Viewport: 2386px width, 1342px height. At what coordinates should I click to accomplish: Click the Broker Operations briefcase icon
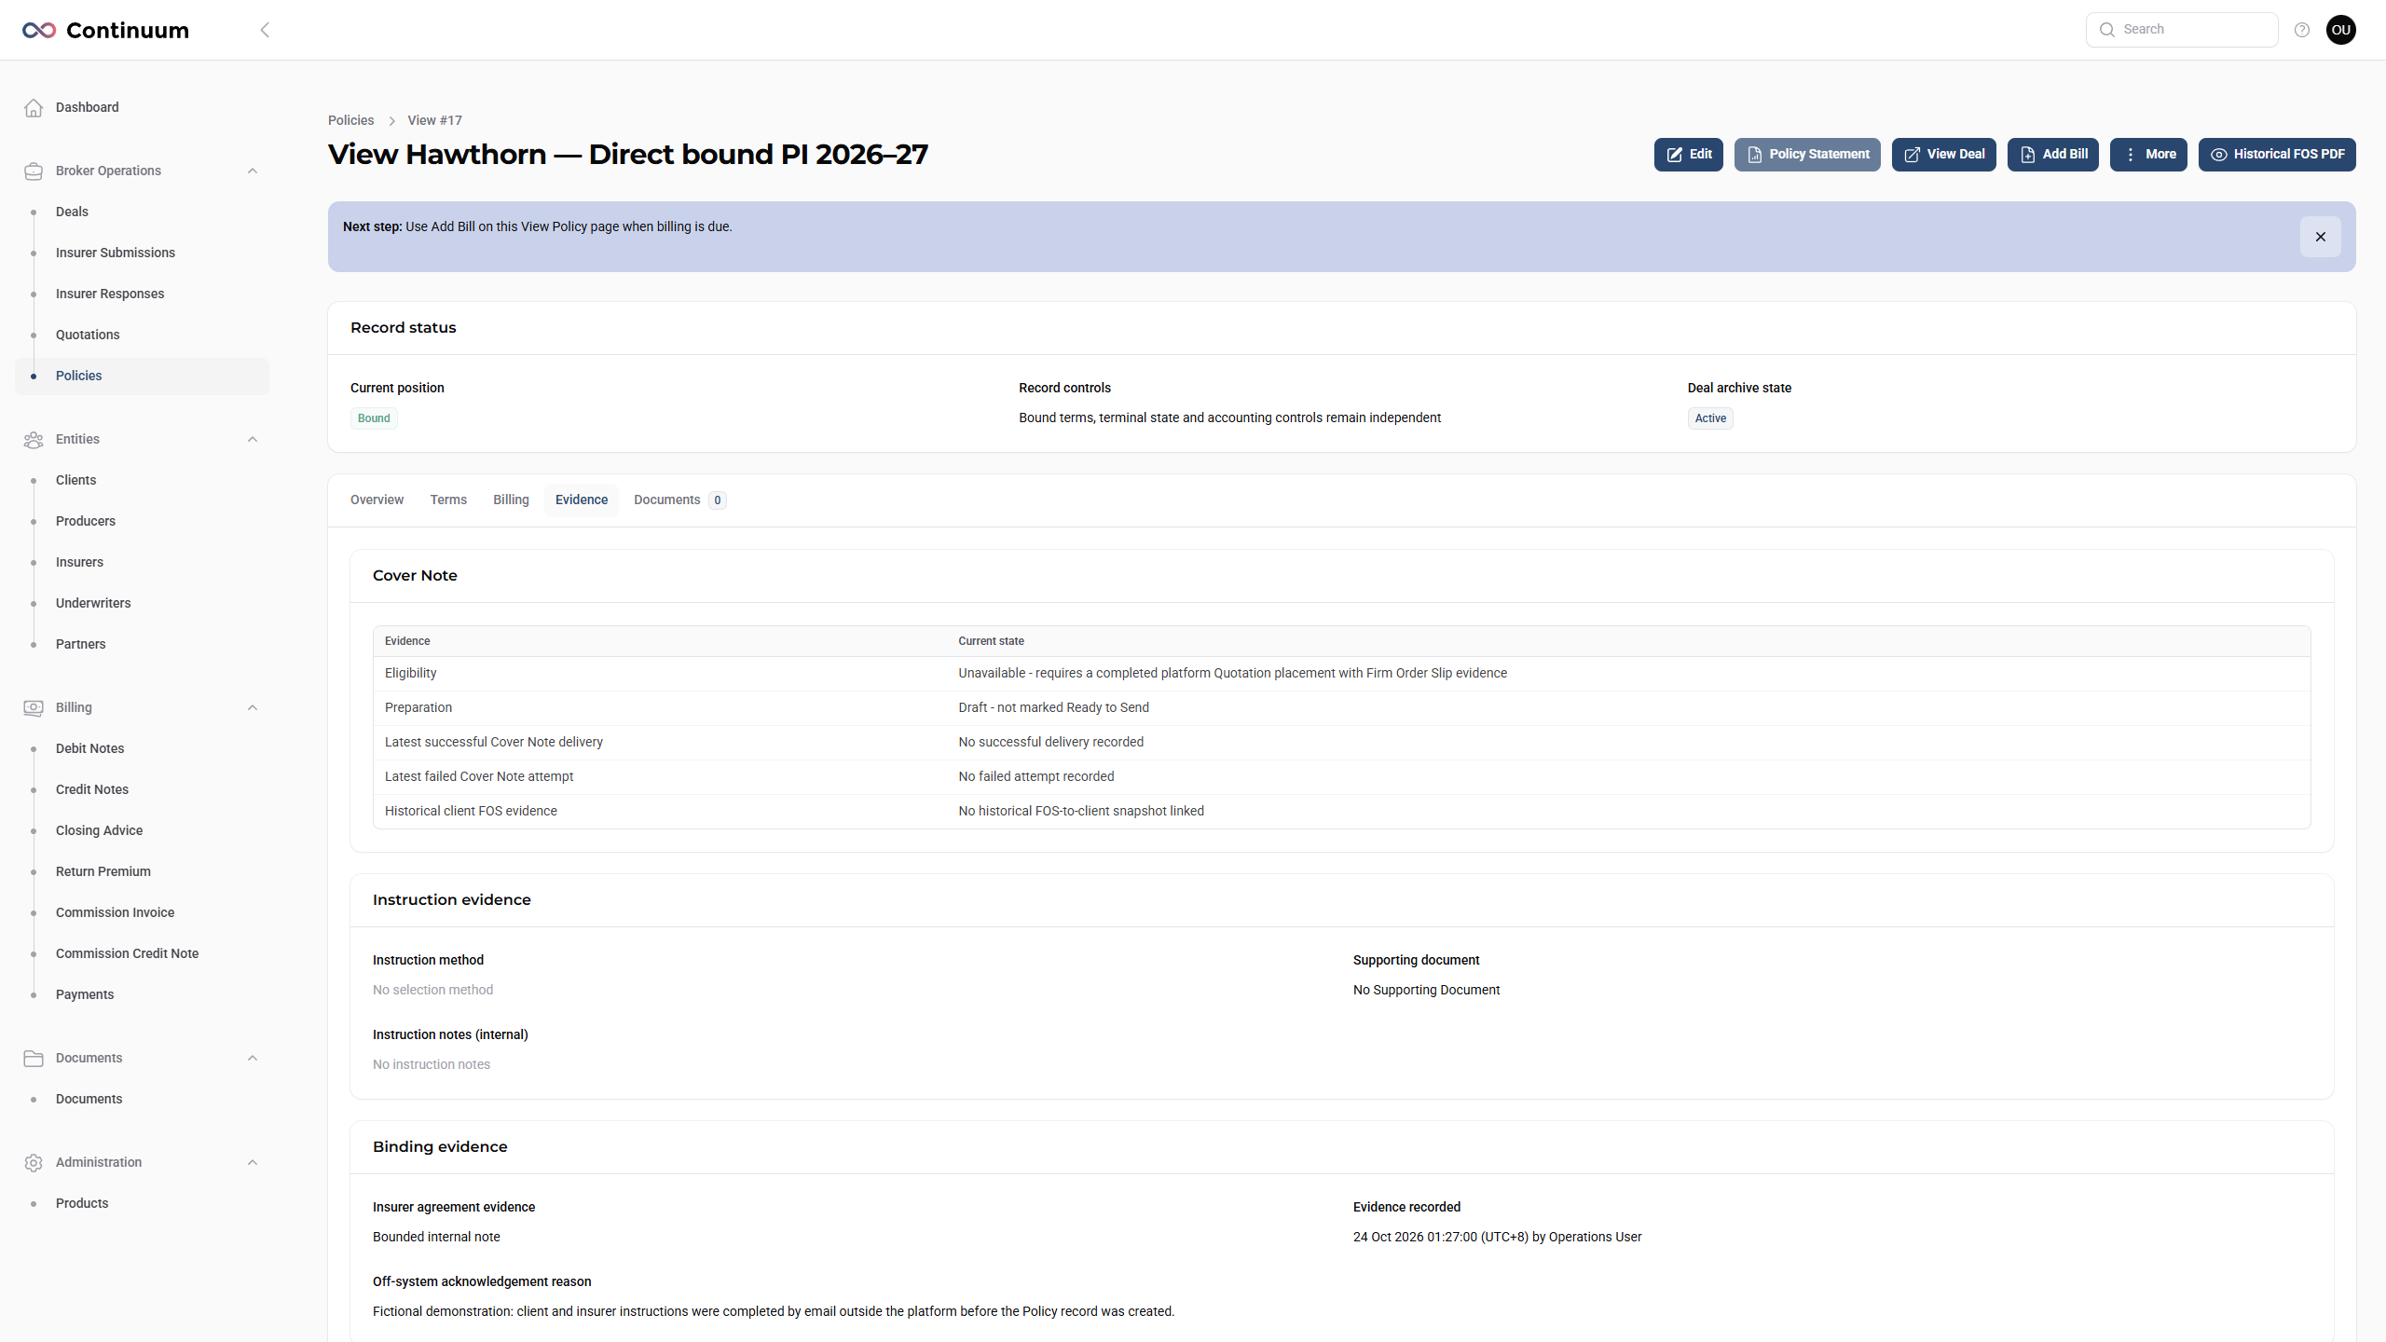point(34,171)
